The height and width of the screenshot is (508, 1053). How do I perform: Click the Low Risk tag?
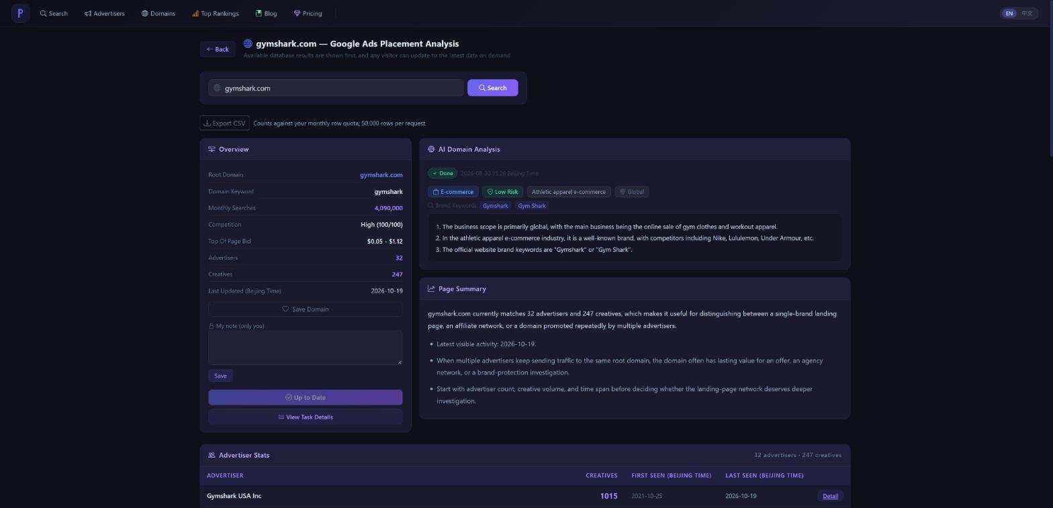point(502,192)
